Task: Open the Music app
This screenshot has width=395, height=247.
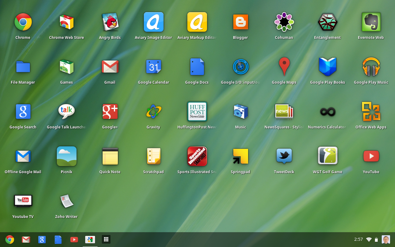Action: [x=241, y=111]
